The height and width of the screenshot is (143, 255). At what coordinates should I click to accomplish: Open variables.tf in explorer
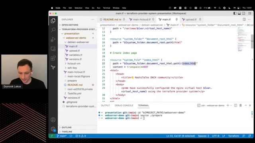[x=75, y=55]
